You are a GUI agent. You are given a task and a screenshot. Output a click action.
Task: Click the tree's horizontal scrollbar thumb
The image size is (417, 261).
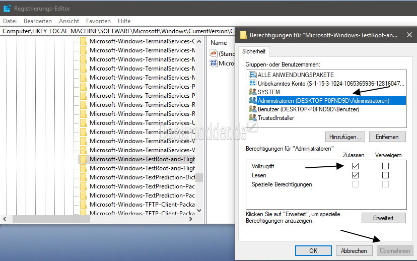click(x=51, y=219)
